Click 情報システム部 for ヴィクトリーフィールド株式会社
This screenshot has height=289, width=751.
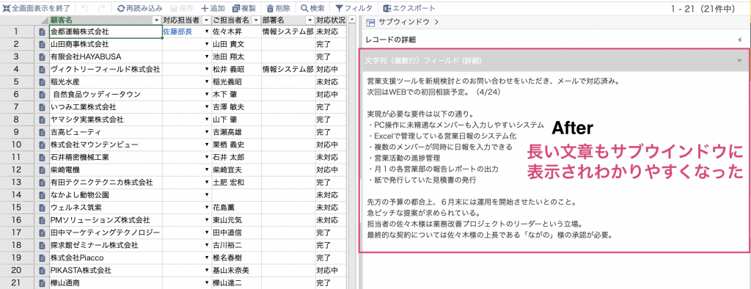pyautogui.click(x=287, y=70)
